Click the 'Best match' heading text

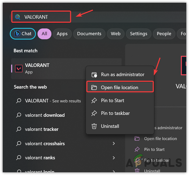(x=26, y=51)
